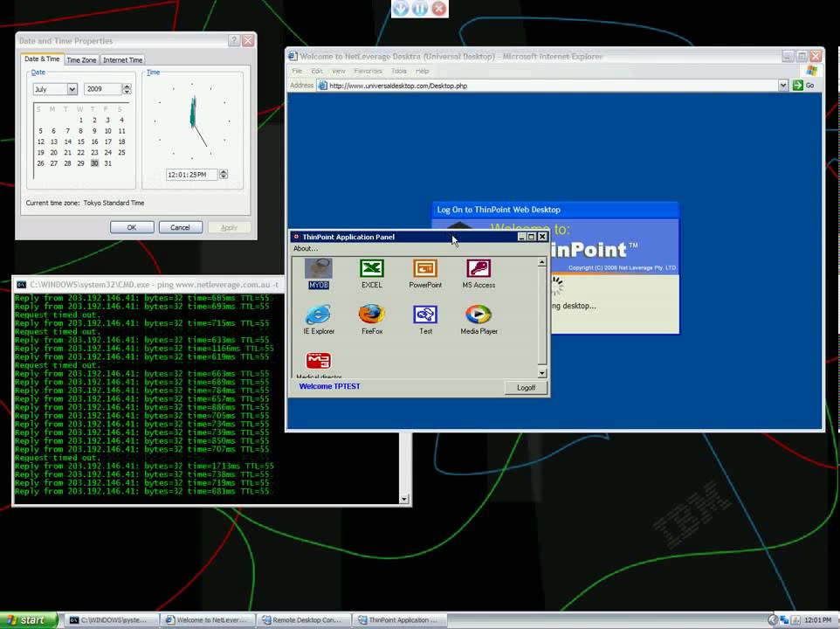Image resolution: width=840 pixels, height=629 pixels.
Task: Click the tray expand arrow in taskbar
Action: pos(773,620)
